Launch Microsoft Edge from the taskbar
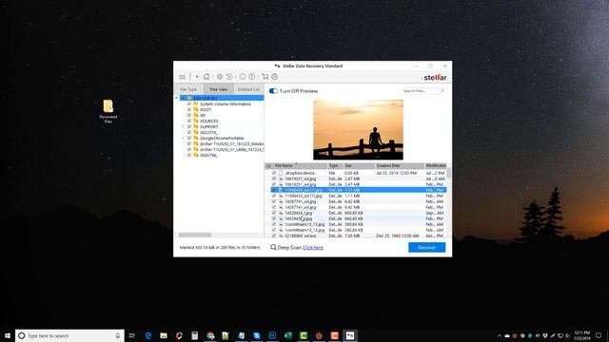Screen dimensions: 609x342 148,335
